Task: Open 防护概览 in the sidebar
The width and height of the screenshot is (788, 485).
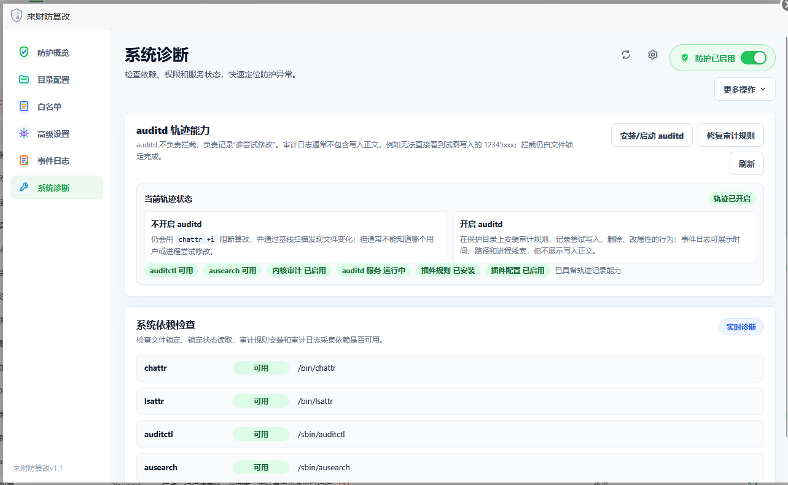Action: [x=57, y=52]
